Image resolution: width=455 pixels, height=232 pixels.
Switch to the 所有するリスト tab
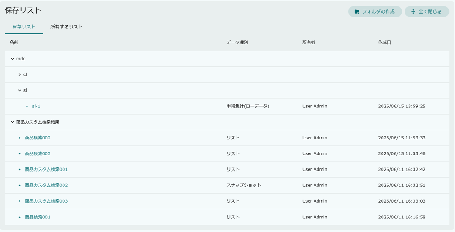(x=67, y=27)
